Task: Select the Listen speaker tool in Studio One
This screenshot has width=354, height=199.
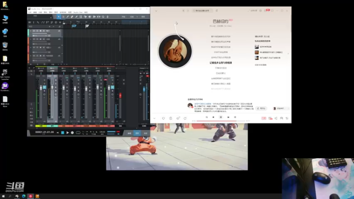Action: coord(90,17)
